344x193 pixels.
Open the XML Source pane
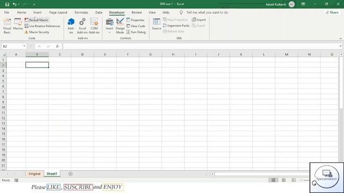pos(156,24)
